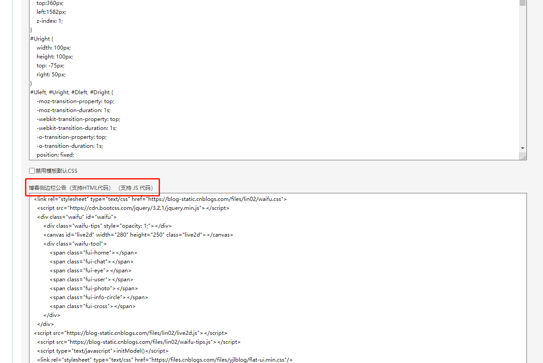Click the div class="waifu-tool" line
Screen dimensions: 543x363
75,244
